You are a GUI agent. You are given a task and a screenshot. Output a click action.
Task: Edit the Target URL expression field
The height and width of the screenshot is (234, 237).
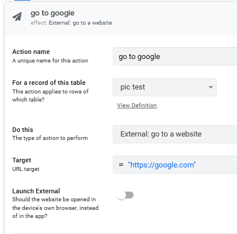click(x=175, y=165)
